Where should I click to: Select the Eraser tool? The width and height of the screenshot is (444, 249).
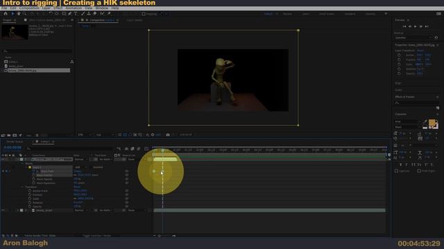[x=95, y=14]
